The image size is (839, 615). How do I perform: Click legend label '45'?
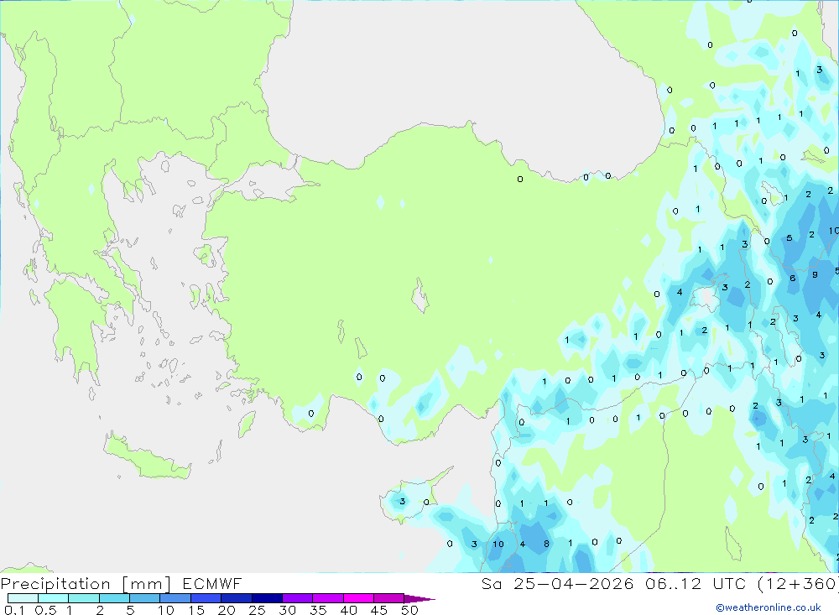[379, 610]
